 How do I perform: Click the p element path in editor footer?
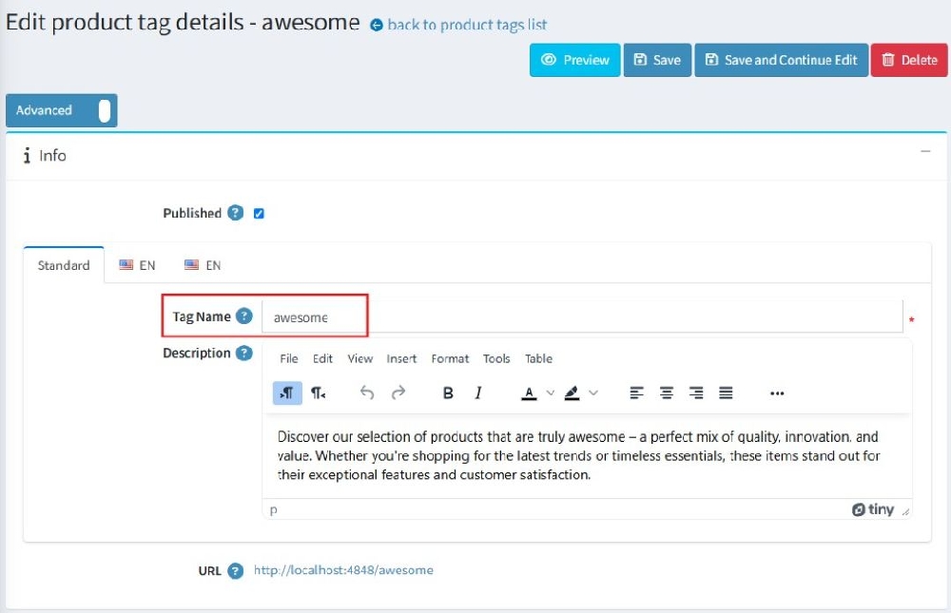pyautogui.click(x=274, y=509)
